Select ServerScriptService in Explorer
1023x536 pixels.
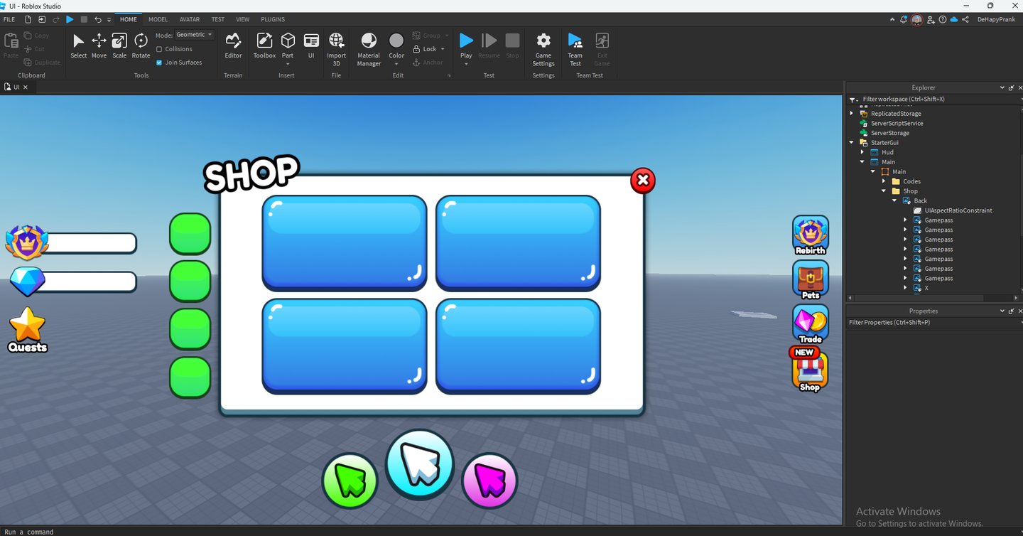point(897,124)
